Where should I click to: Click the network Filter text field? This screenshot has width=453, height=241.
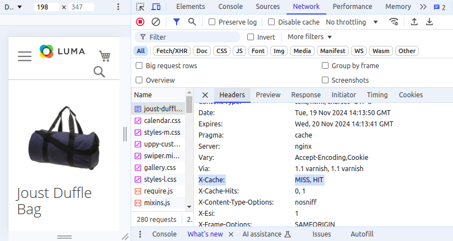[x=187, y=37]
